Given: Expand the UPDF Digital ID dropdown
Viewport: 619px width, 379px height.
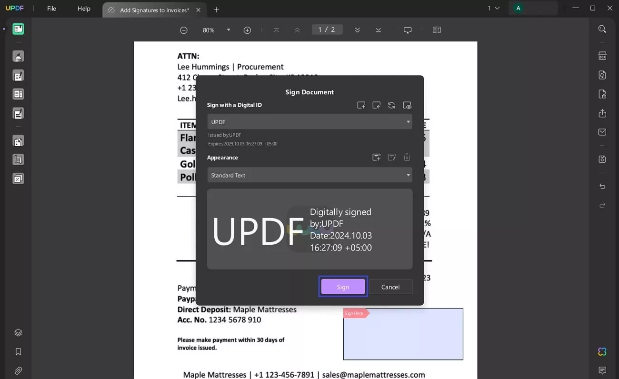Looking at the screenshot, I should pos(309,122).
